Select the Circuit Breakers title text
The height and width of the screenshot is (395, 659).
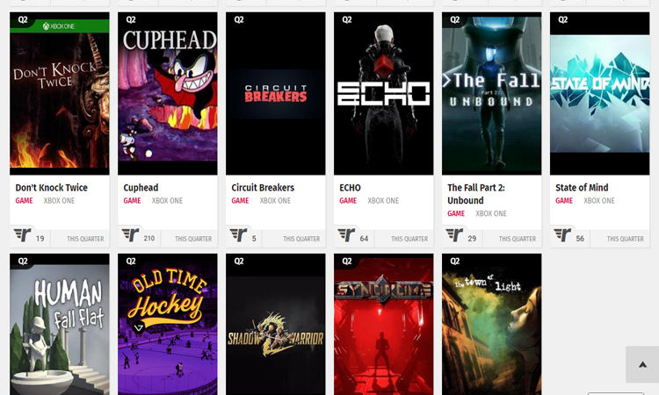(263, 188)
